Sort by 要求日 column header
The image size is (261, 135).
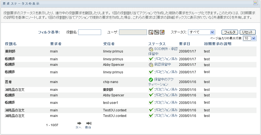point(184,44)
